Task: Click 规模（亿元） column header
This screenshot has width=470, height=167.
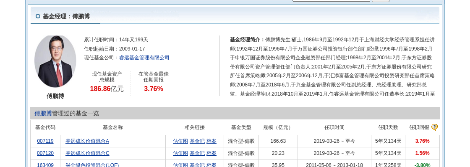Action: (x=278, y=127)
